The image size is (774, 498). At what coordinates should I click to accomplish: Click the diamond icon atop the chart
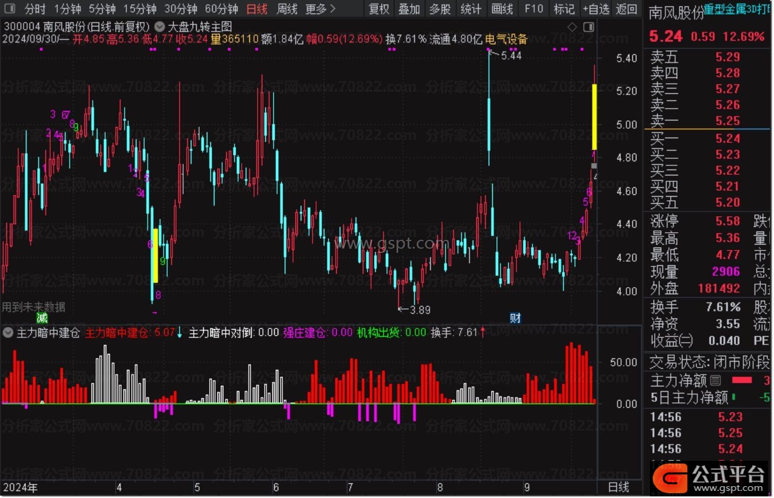coord(572,27)
